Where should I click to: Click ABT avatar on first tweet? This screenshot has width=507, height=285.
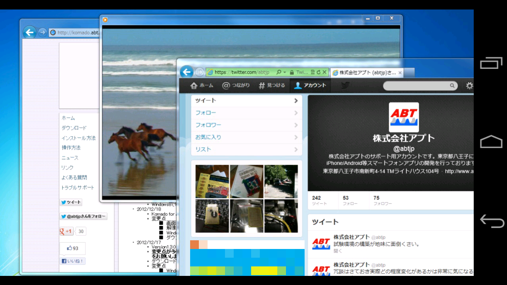[x=321, y=243]
